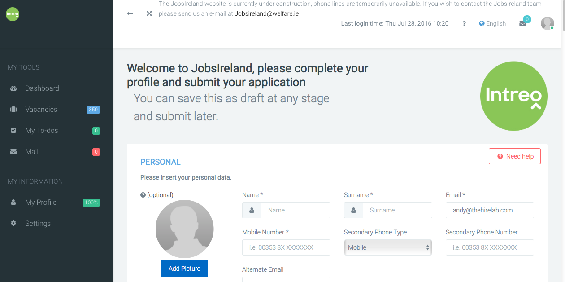This screenshot has height=282, width=565.
Task: Open the English language selector
Action: [x=492, y=23]
